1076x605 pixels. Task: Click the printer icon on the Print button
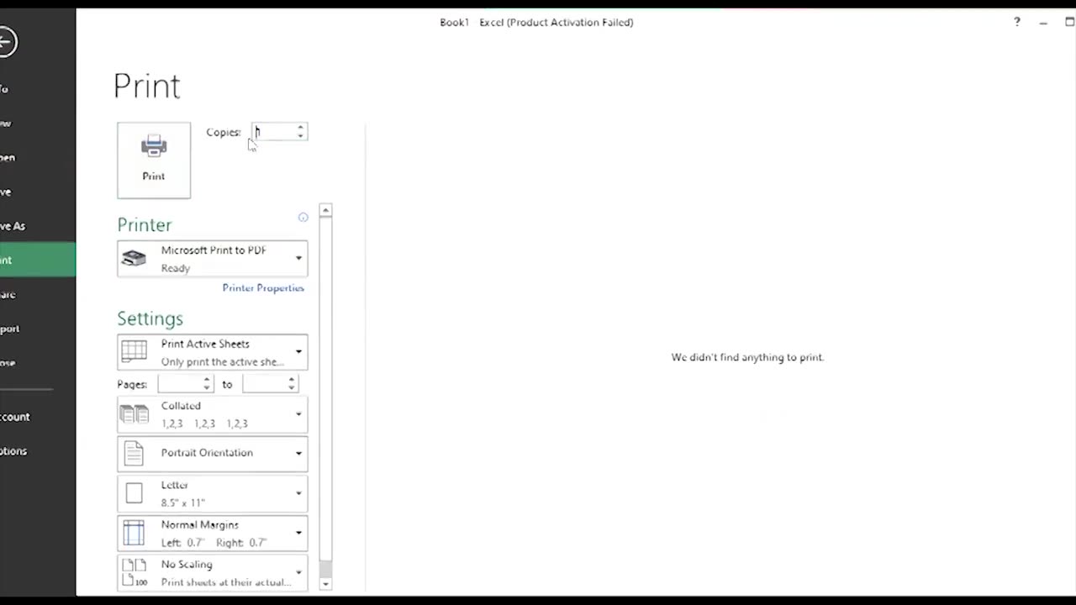click(x=154, y=146)
